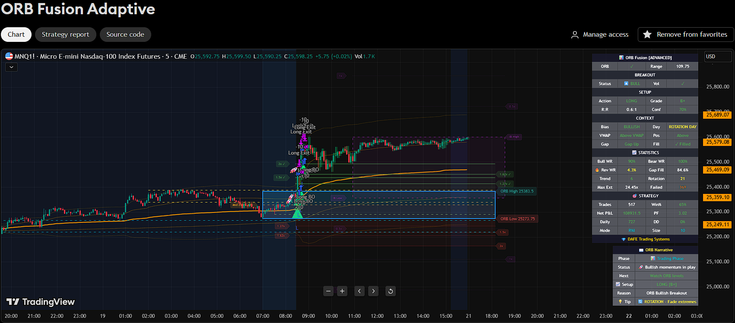Zoom out the chart with minus button
Screen dimensions: 735x323
point(328,291)
